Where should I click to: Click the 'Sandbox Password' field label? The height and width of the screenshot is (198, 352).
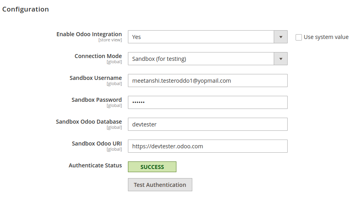[x=97, y=99]
